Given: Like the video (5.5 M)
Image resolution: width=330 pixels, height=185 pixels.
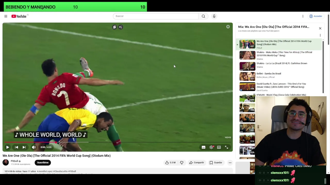Looking at the screenshot, I should tap(170, 163).
